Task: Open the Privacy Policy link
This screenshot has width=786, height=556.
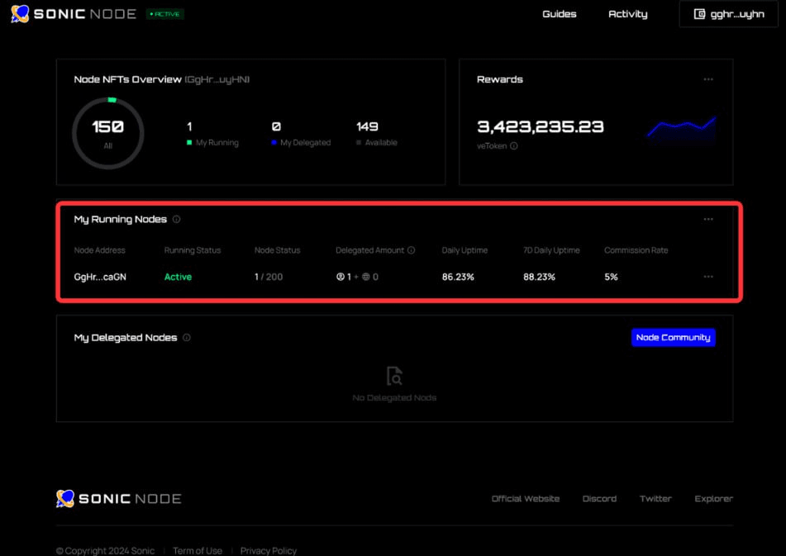Action: point(268,550)
